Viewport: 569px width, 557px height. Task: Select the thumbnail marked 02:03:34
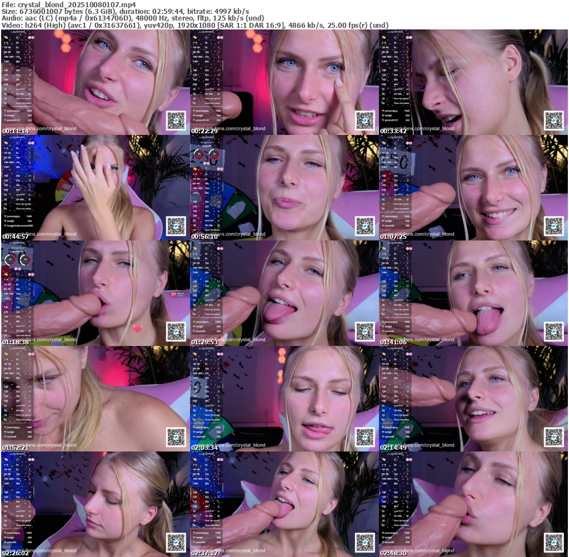pyautogui.click(x=284, y=399)
